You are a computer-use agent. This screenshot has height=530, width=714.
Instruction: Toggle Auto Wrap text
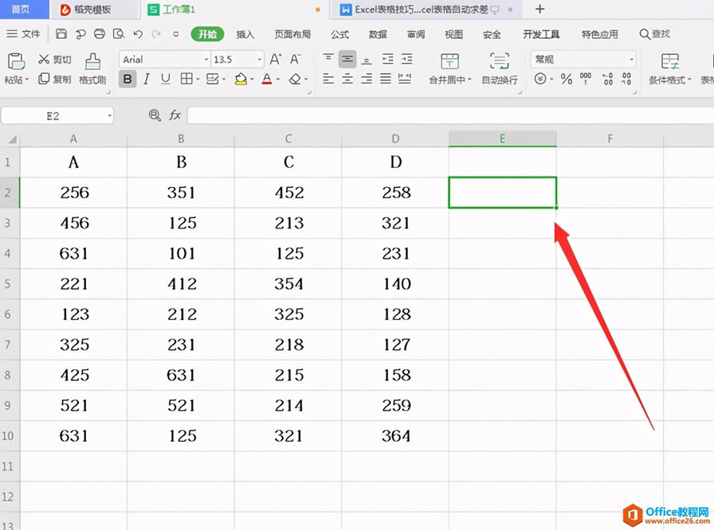(500, 68)
